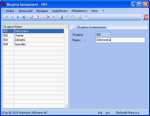This screenshot has height=116, width=150.
Task: Go to the first record
Action: (6, 17)
